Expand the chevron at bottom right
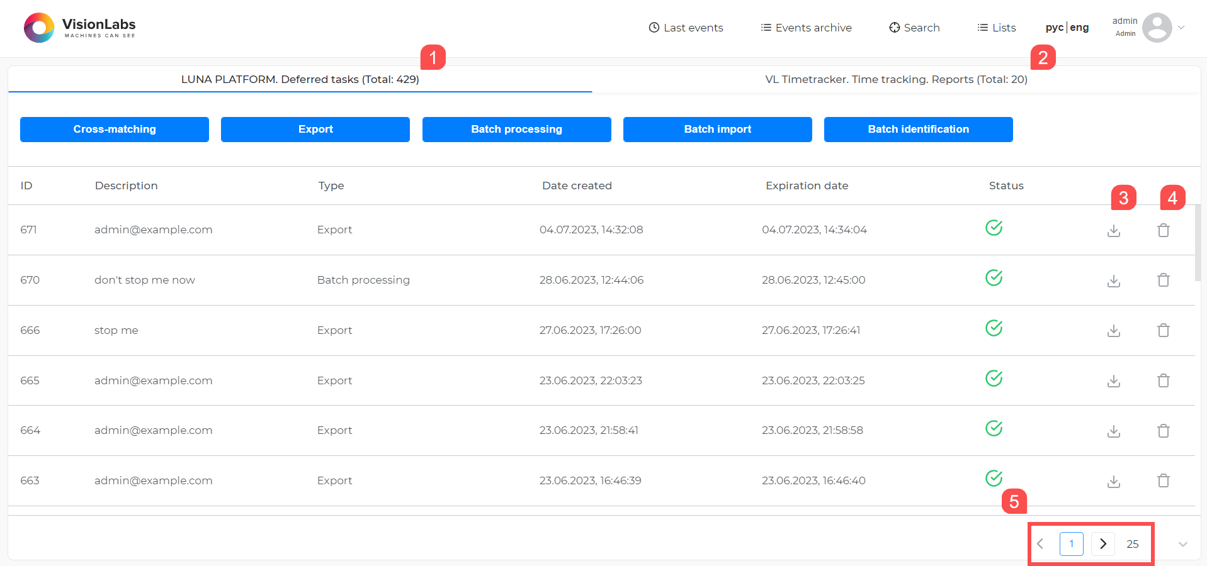Image resolution: width=1207 pixels, height=566 pixels. click(1182, 545)
